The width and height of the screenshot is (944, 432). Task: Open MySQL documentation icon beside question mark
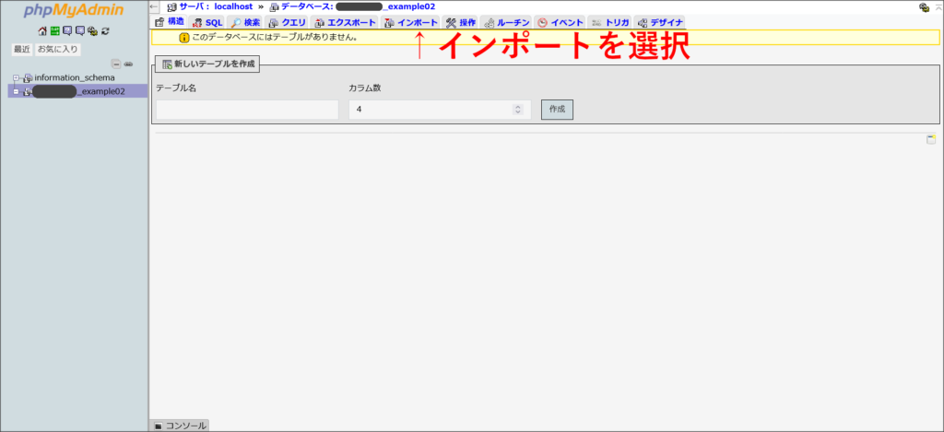pos(80,30)
